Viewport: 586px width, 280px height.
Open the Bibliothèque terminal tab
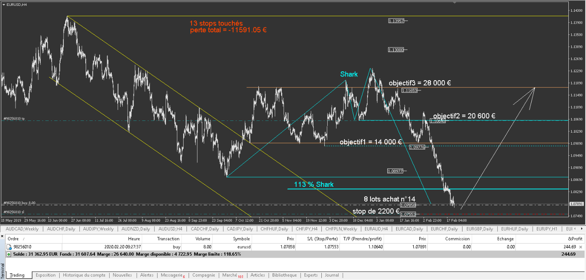tap(284, 275)
